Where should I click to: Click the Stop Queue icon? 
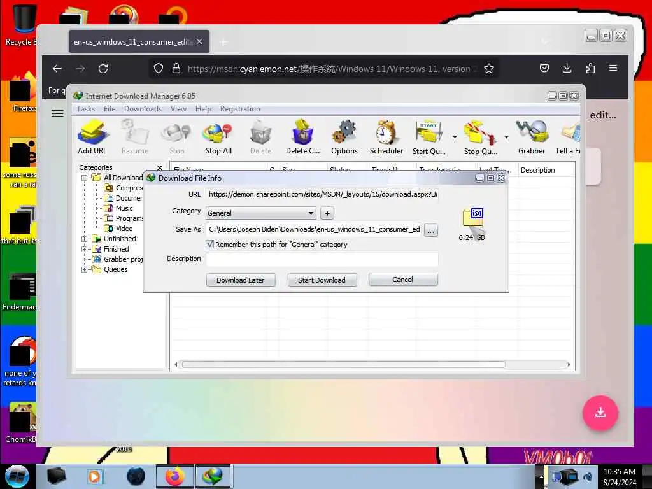(480, 138)
